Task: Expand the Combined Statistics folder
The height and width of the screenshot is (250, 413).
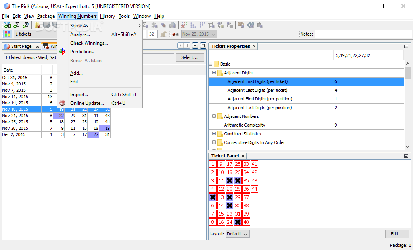Action: pyautogui.click(x=214, y=134)
